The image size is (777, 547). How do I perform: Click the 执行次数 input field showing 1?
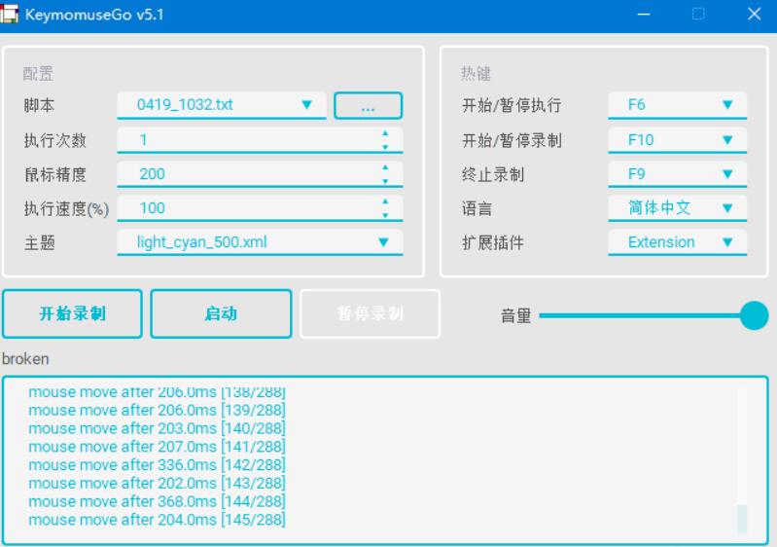point(260,140)
